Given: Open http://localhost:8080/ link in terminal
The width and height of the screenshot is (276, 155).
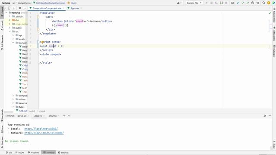Looking at the screenshot, I should click(41, 129).
